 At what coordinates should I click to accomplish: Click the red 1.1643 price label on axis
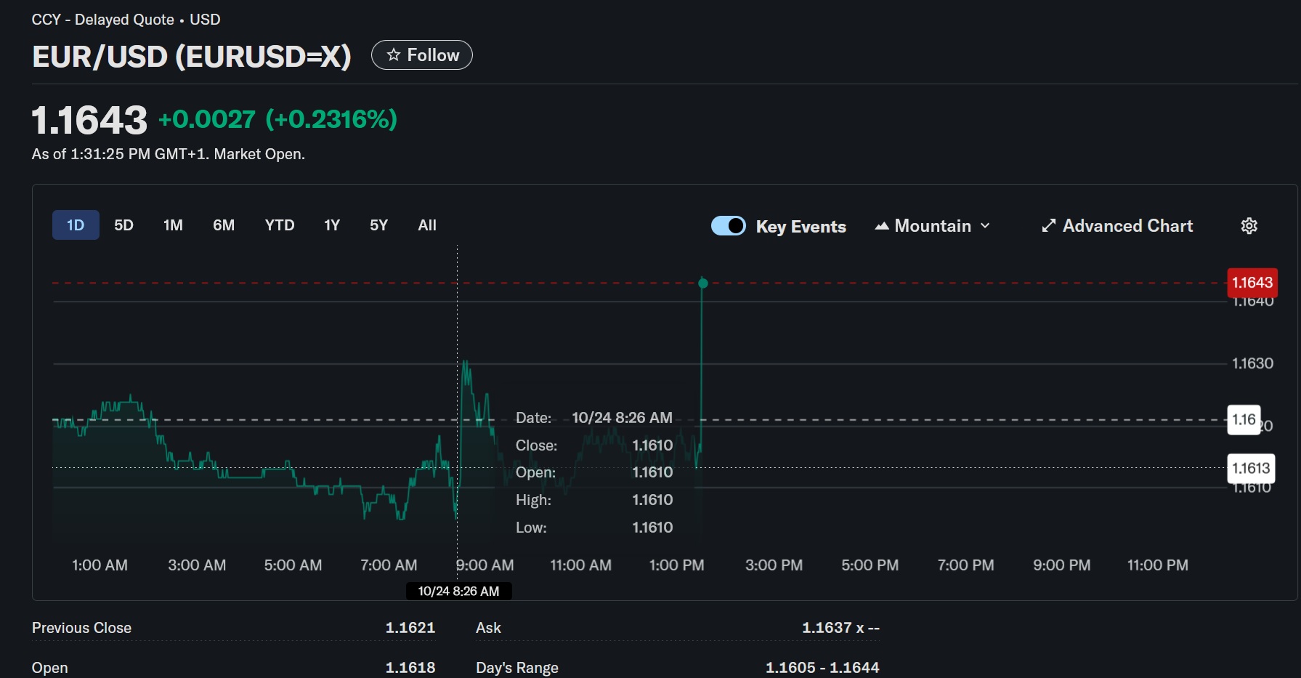[x=1252, y=283]
